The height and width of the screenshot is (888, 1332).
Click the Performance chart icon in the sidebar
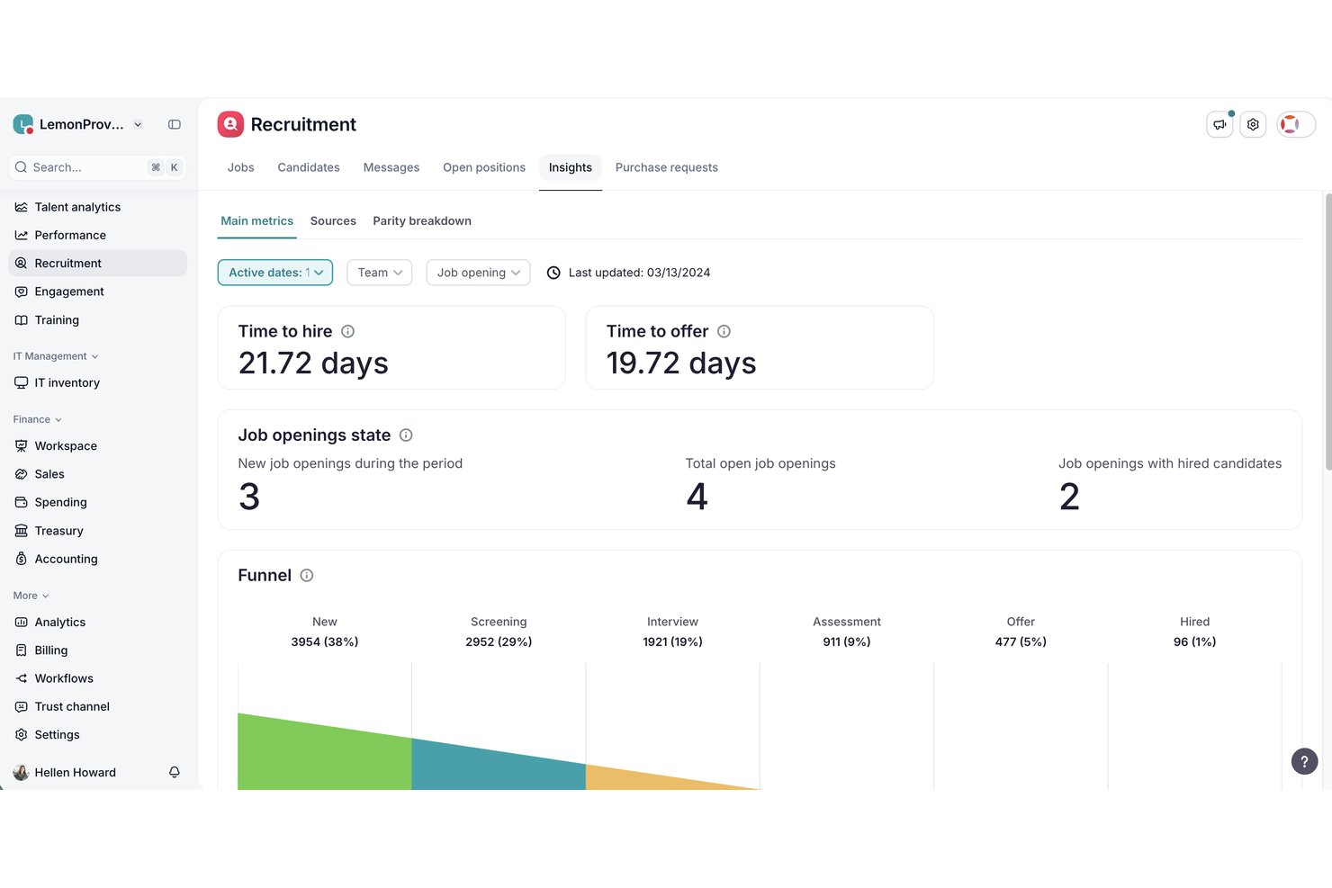21,235
